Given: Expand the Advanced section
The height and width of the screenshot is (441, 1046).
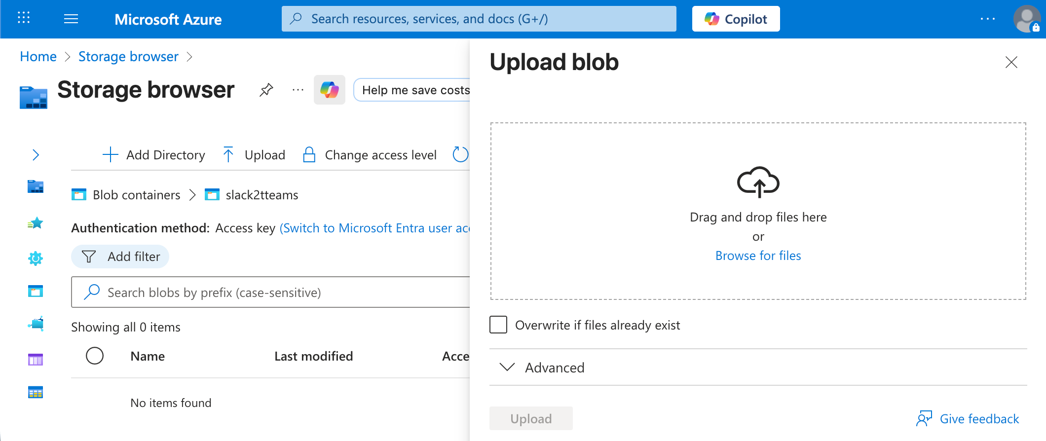Looking at the screenshot, I should [758, 367].
